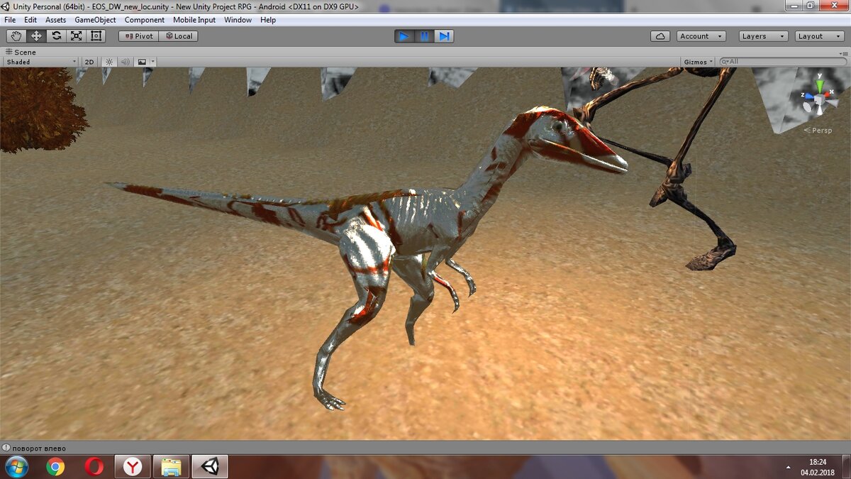The height and width of the screenshot is (479, 851).
Task: Select the Rotate tool
Action: [x=56, y=36]
